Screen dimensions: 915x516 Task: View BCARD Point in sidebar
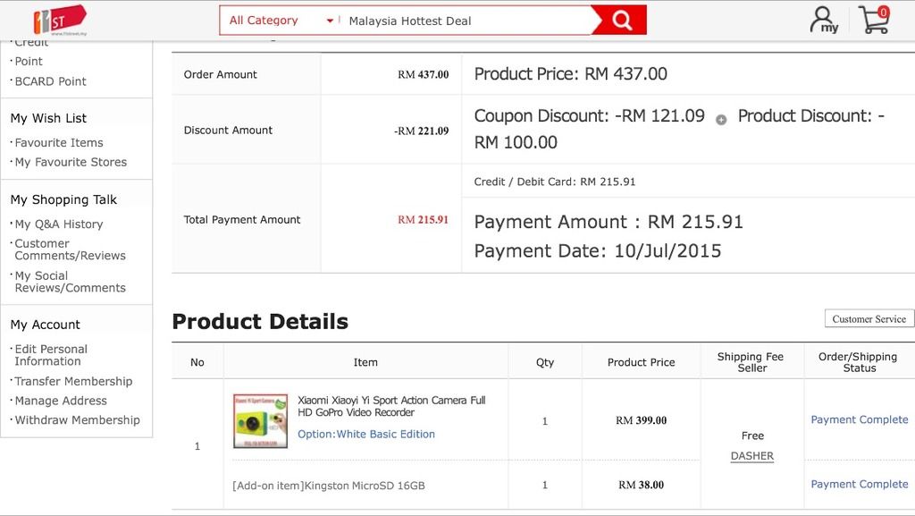coord(50,80)
